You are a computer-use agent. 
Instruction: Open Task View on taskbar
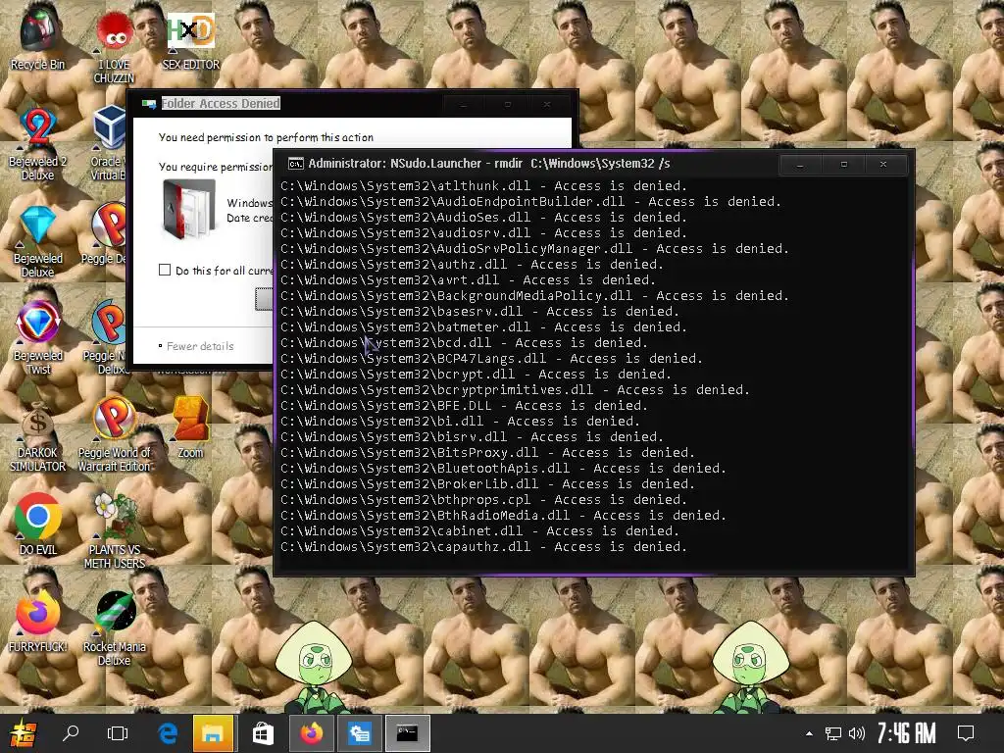pos(118,733)
